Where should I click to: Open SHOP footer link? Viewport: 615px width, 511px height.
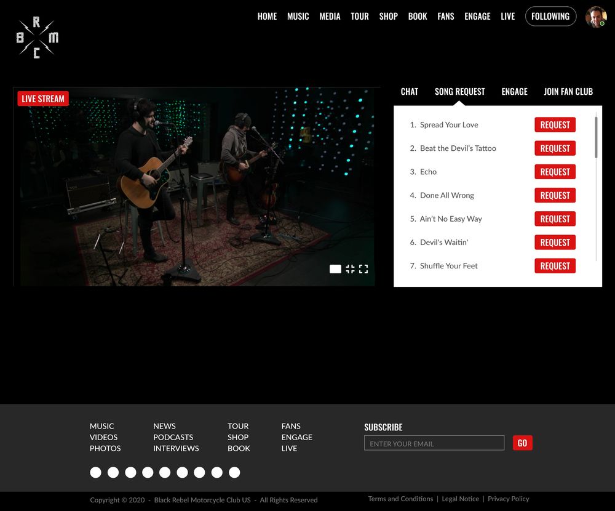[238, 437]
